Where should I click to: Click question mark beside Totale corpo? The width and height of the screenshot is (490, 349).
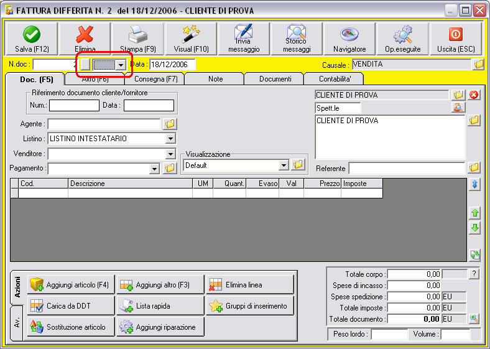tap(474, 274)
